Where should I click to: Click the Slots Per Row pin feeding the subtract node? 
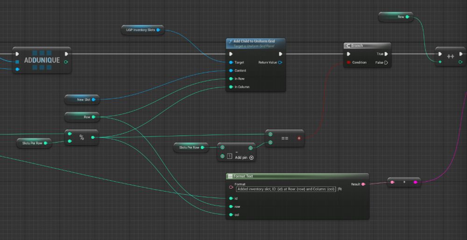click(x=202, y=147)
